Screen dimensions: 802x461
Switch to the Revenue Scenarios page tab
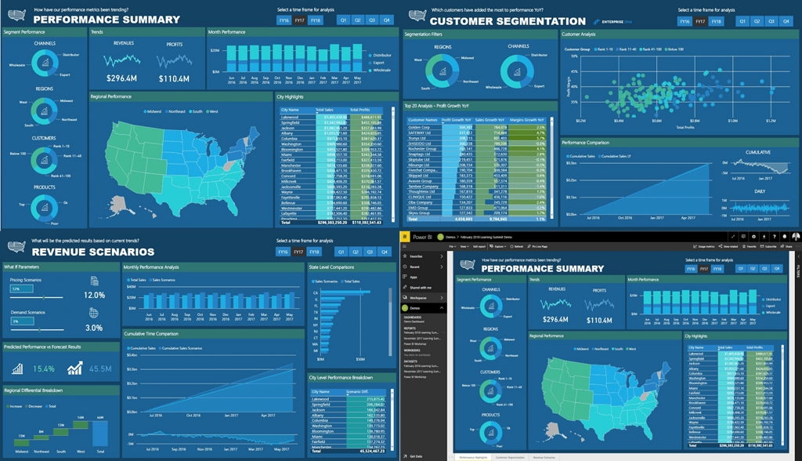(x=544, y=457)
